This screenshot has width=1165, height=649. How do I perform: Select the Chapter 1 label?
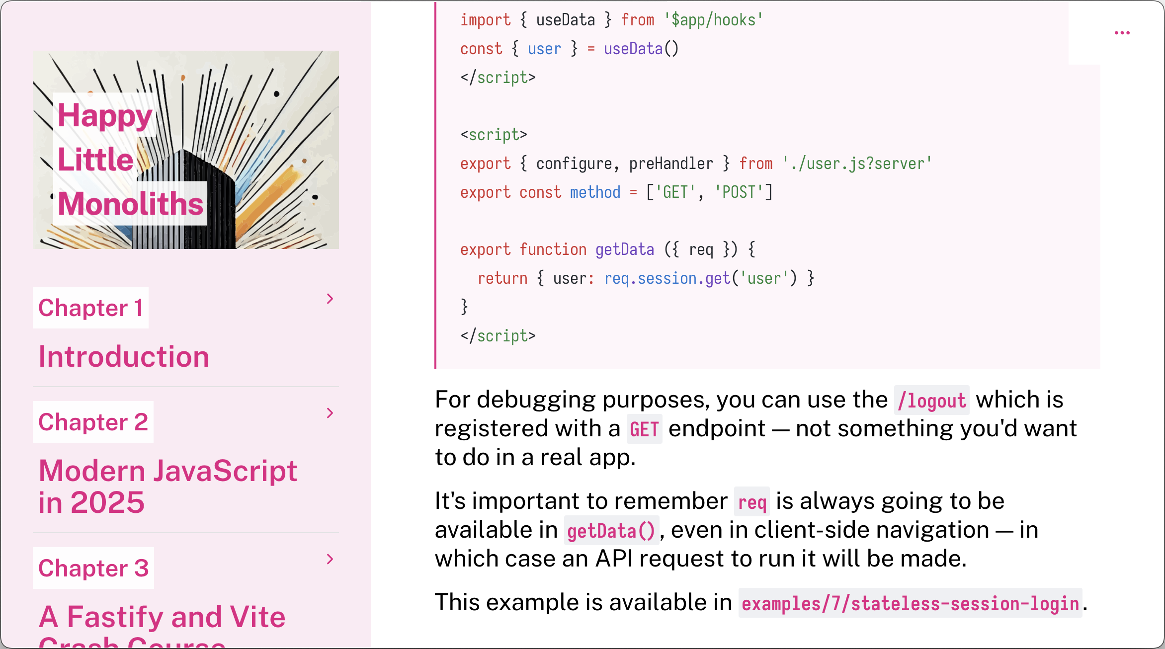91,308
